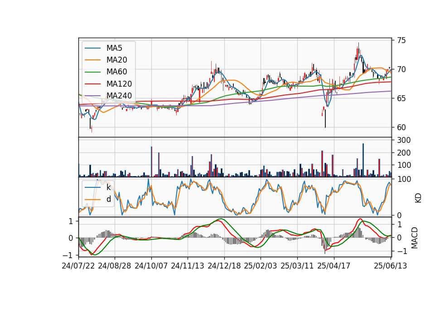435x313 pixels.
Task: Click the 75 price axis label
Action: [x=401, y=40]
